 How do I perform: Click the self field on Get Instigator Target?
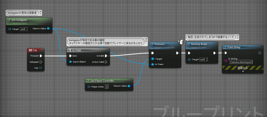(x=24, y=29)
